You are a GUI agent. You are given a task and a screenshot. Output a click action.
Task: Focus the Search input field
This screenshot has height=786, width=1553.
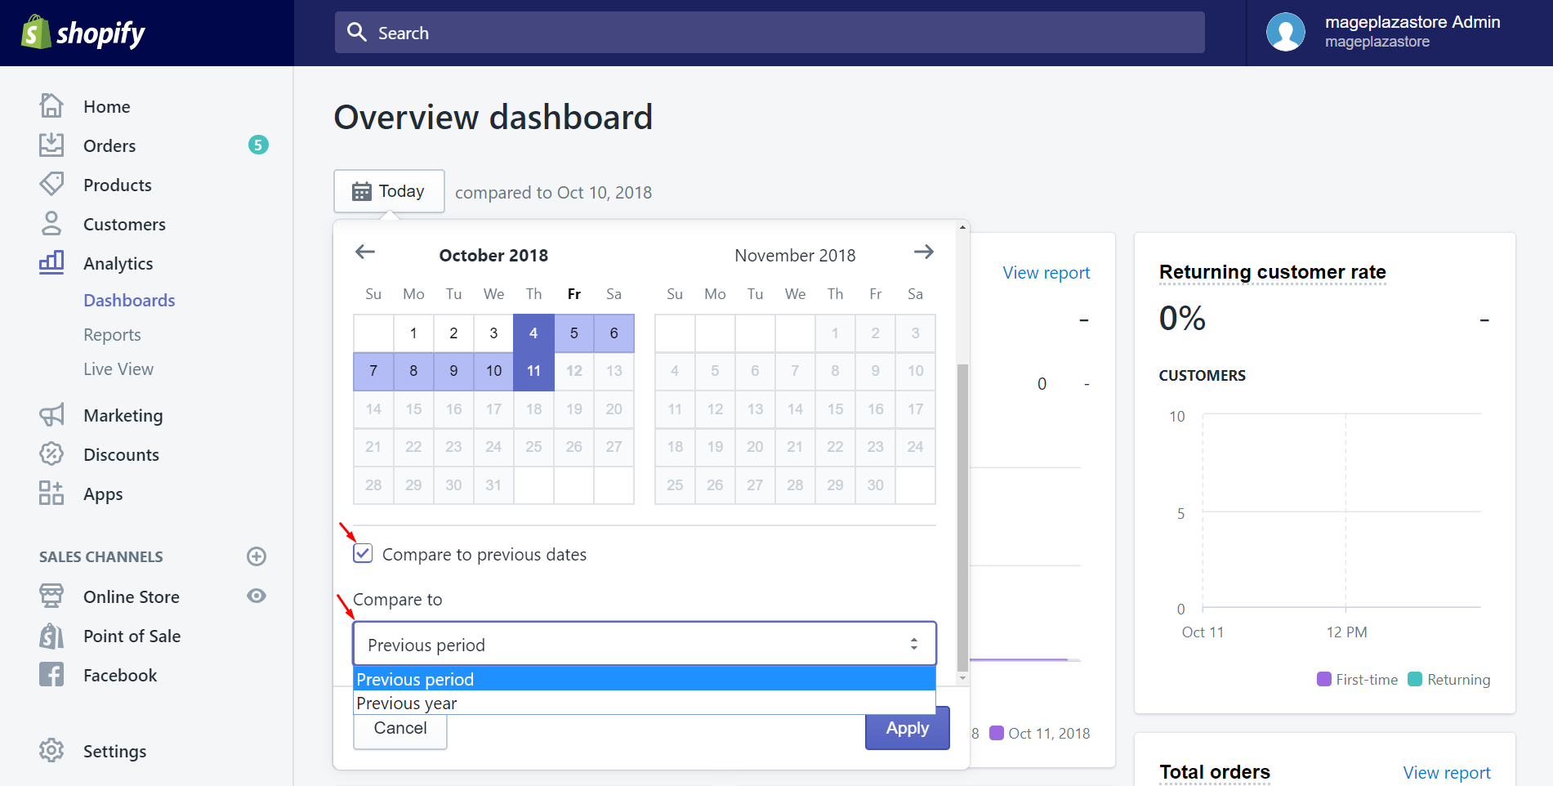click(x=770, y=33)
